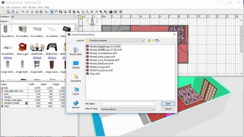This screenshot has width=244, height=137.
Task: Click the Zoom in magnifier icon
Action: tap(101, 12)
